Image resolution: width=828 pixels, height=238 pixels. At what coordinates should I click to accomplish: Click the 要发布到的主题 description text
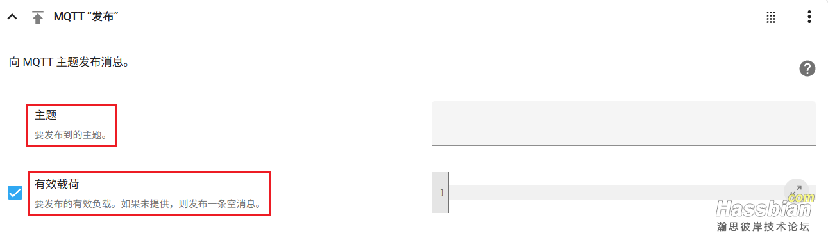point(71,136)
